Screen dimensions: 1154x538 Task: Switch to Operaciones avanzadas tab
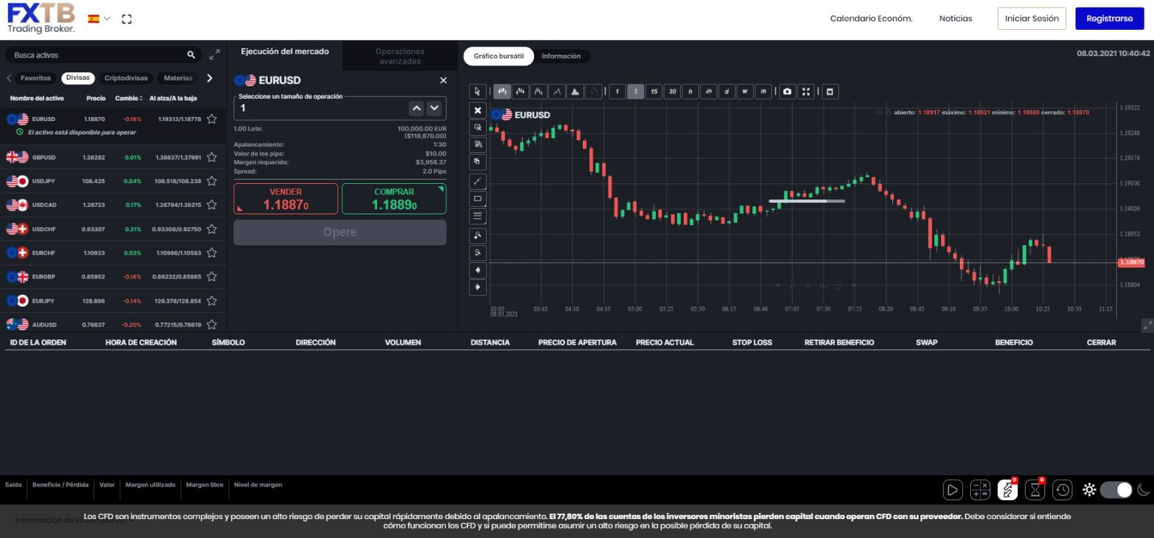point(400,56)
